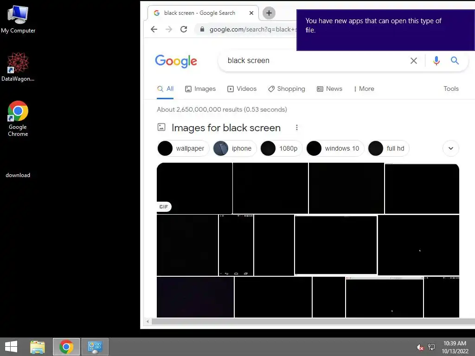Click the forward navigation arrow
This screenshot has height=356, width=475.
pos(169,29)
